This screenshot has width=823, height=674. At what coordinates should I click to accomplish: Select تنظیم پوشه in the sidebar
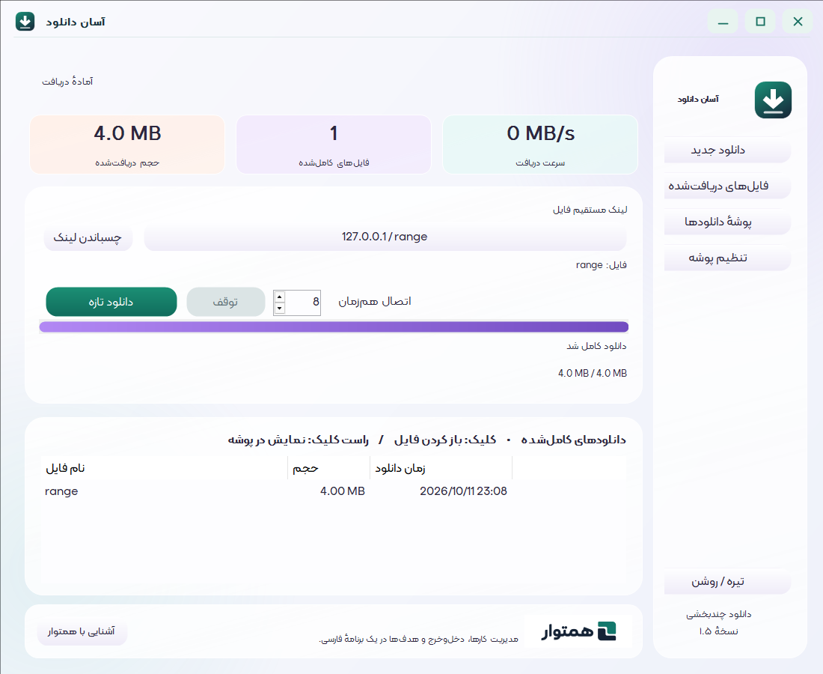[x=727, y=258]
